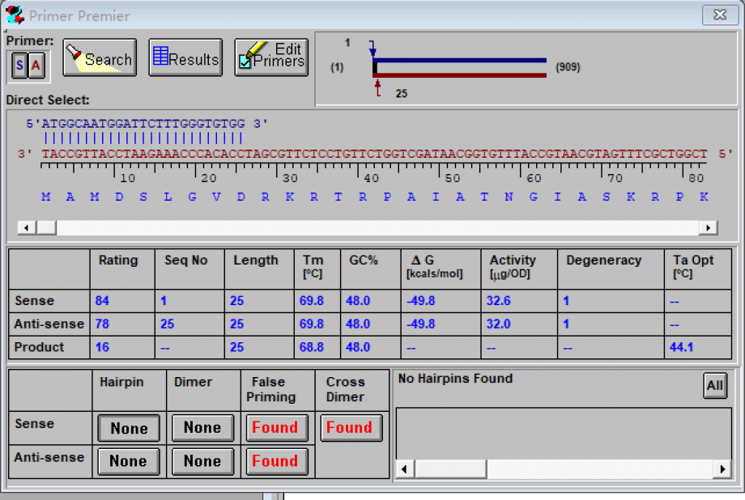Close the Primer Premier window
The width and height of the screenshot is (745, 500).
[718, 15]
